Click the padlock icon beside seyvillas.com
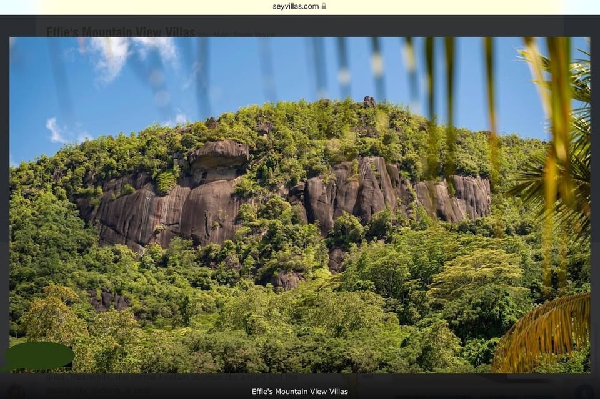The height and width of the screenshot is (399, 600). (324, 7)
